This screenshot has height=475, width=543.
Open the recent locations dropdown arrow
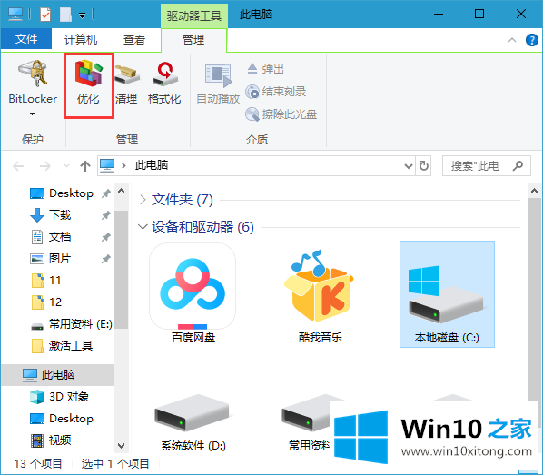tap(66, 166)
